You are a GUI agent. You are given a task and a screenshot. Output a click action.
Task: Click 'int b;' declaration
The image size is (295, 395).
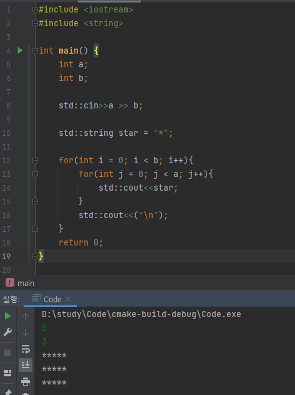point(73,78)
